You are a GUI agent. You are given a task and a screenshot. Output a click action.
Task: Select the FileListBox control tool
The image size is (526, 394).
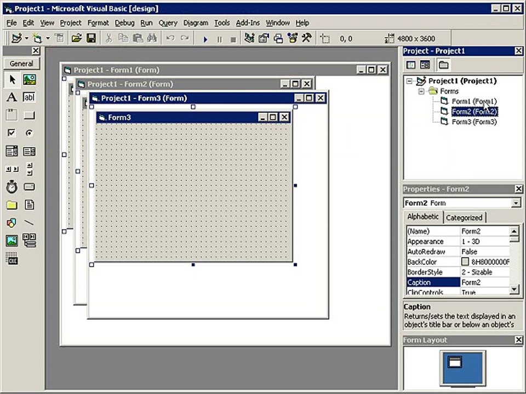click(30, 205)
